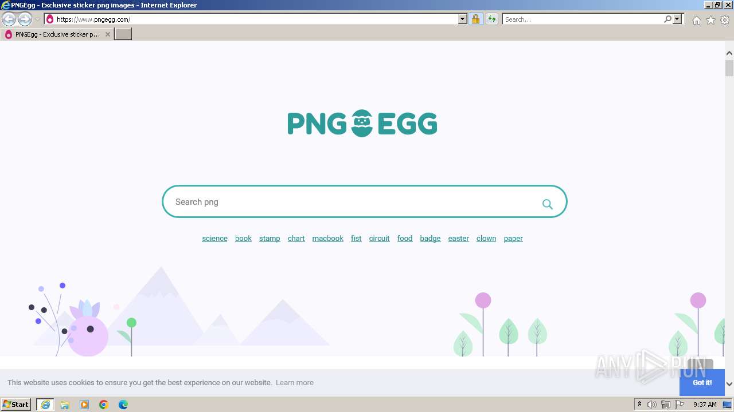
Task: Click the scrollbar down arrow
Action: pyautogui.click(x=729, y=383)
